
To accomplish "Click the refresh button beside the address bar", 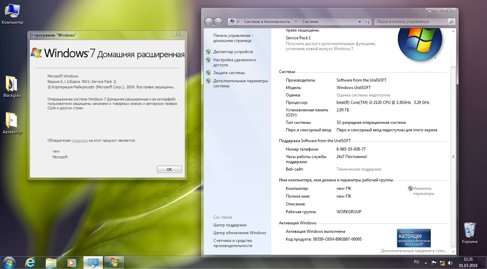I will click(x=368, y=22).
